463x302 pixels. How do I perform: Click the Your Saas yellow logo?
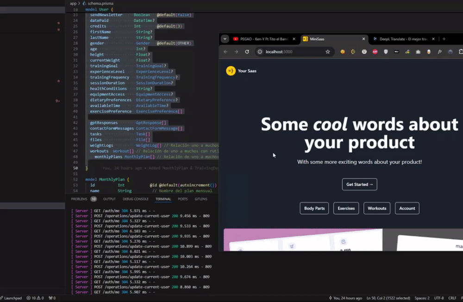(231, 71)
